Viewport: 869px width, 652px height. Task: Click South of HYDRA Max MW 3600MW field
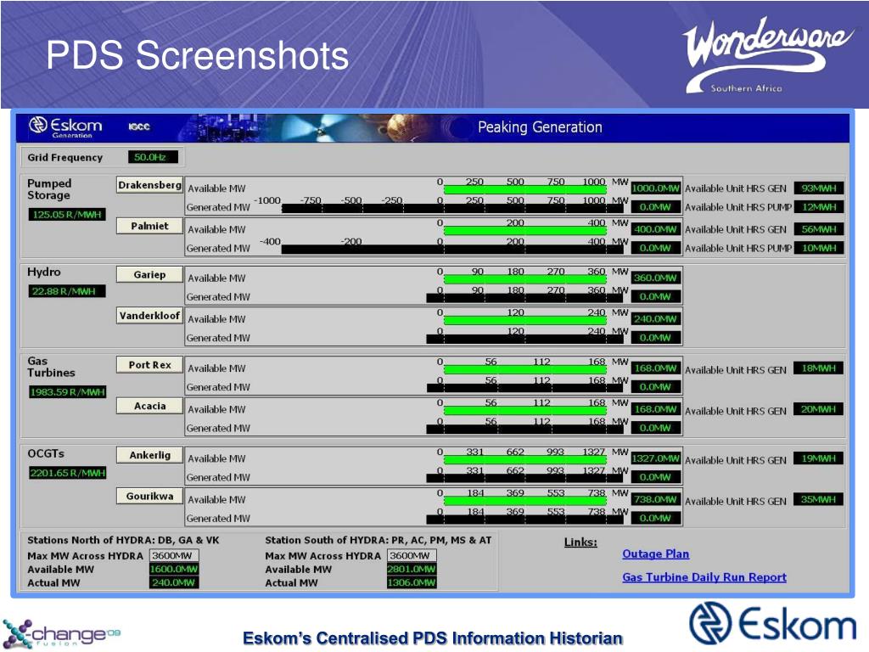point(412,555)
